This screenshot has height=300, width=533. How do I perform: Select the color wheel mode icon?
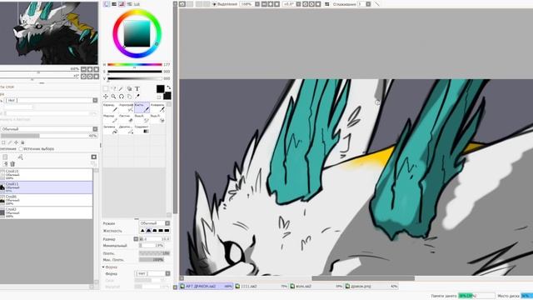[x=106, y=3]
